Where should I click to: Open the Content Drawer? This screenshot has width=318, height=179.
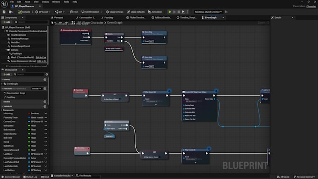coord(10,177)
